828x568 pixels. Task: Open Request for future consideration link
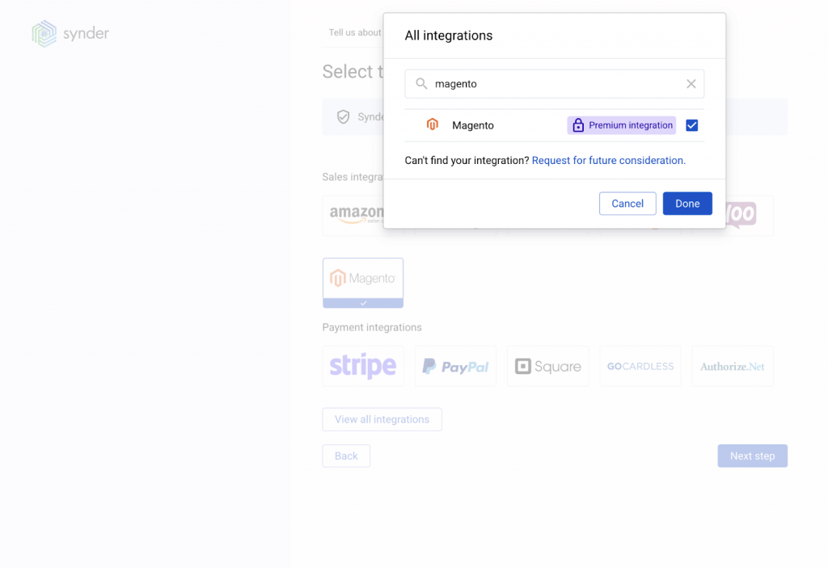click(608, 161)
